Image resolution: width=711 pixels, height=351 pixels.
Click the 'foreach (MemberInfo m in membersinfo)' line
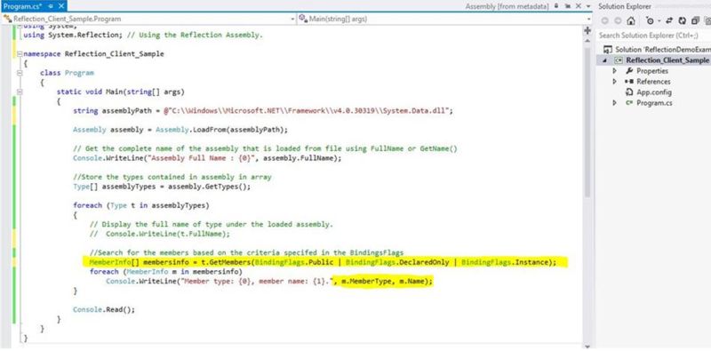(166, 272)
